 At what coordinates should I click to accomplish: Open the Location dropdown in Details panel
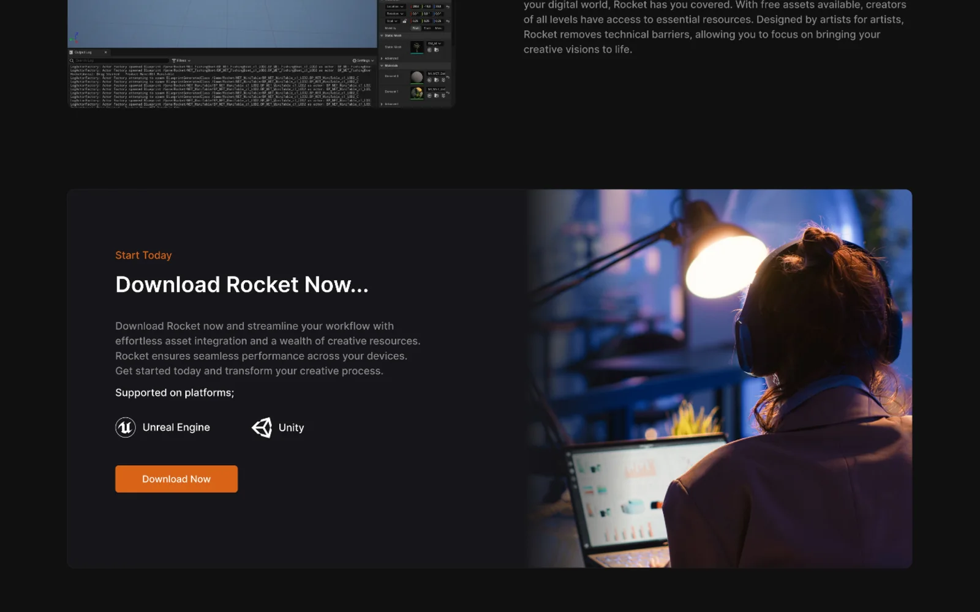click(x=394, y=6)
